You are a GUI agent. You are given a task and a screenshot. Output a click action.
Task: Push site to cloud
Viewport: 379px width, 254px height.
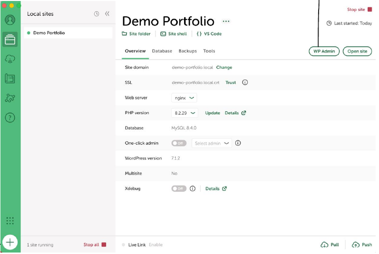pyautogui.click(x=362, y=245)
